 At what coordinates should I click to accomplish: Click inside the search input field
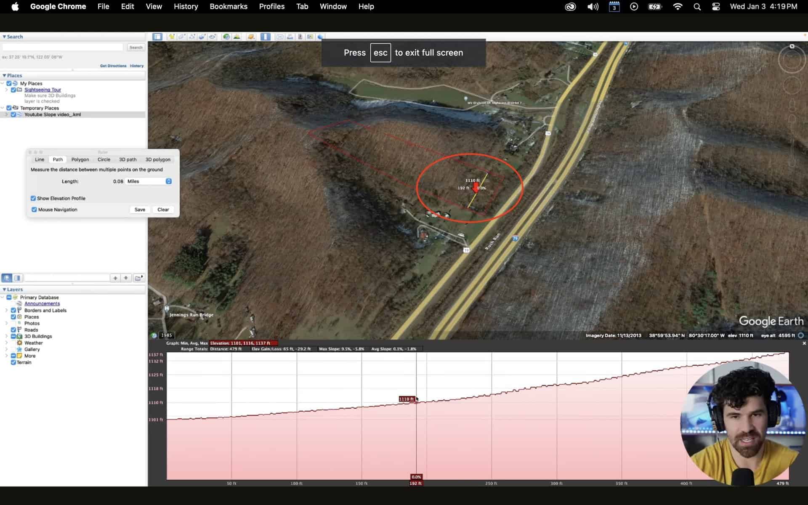pyautogui.click(x=63, y=48)
